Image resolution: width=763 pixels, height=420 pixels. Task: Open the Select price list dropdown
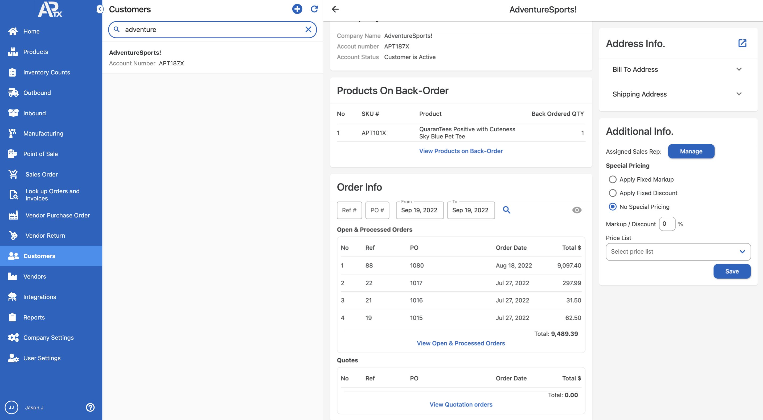point(678,252)
